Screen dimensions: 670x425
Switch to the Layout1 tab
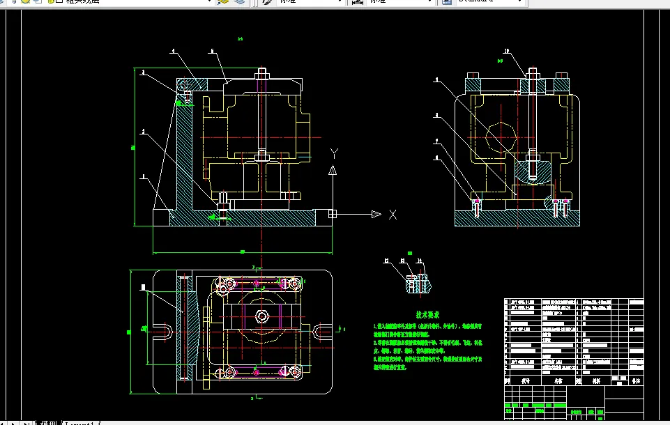[79, 424]
